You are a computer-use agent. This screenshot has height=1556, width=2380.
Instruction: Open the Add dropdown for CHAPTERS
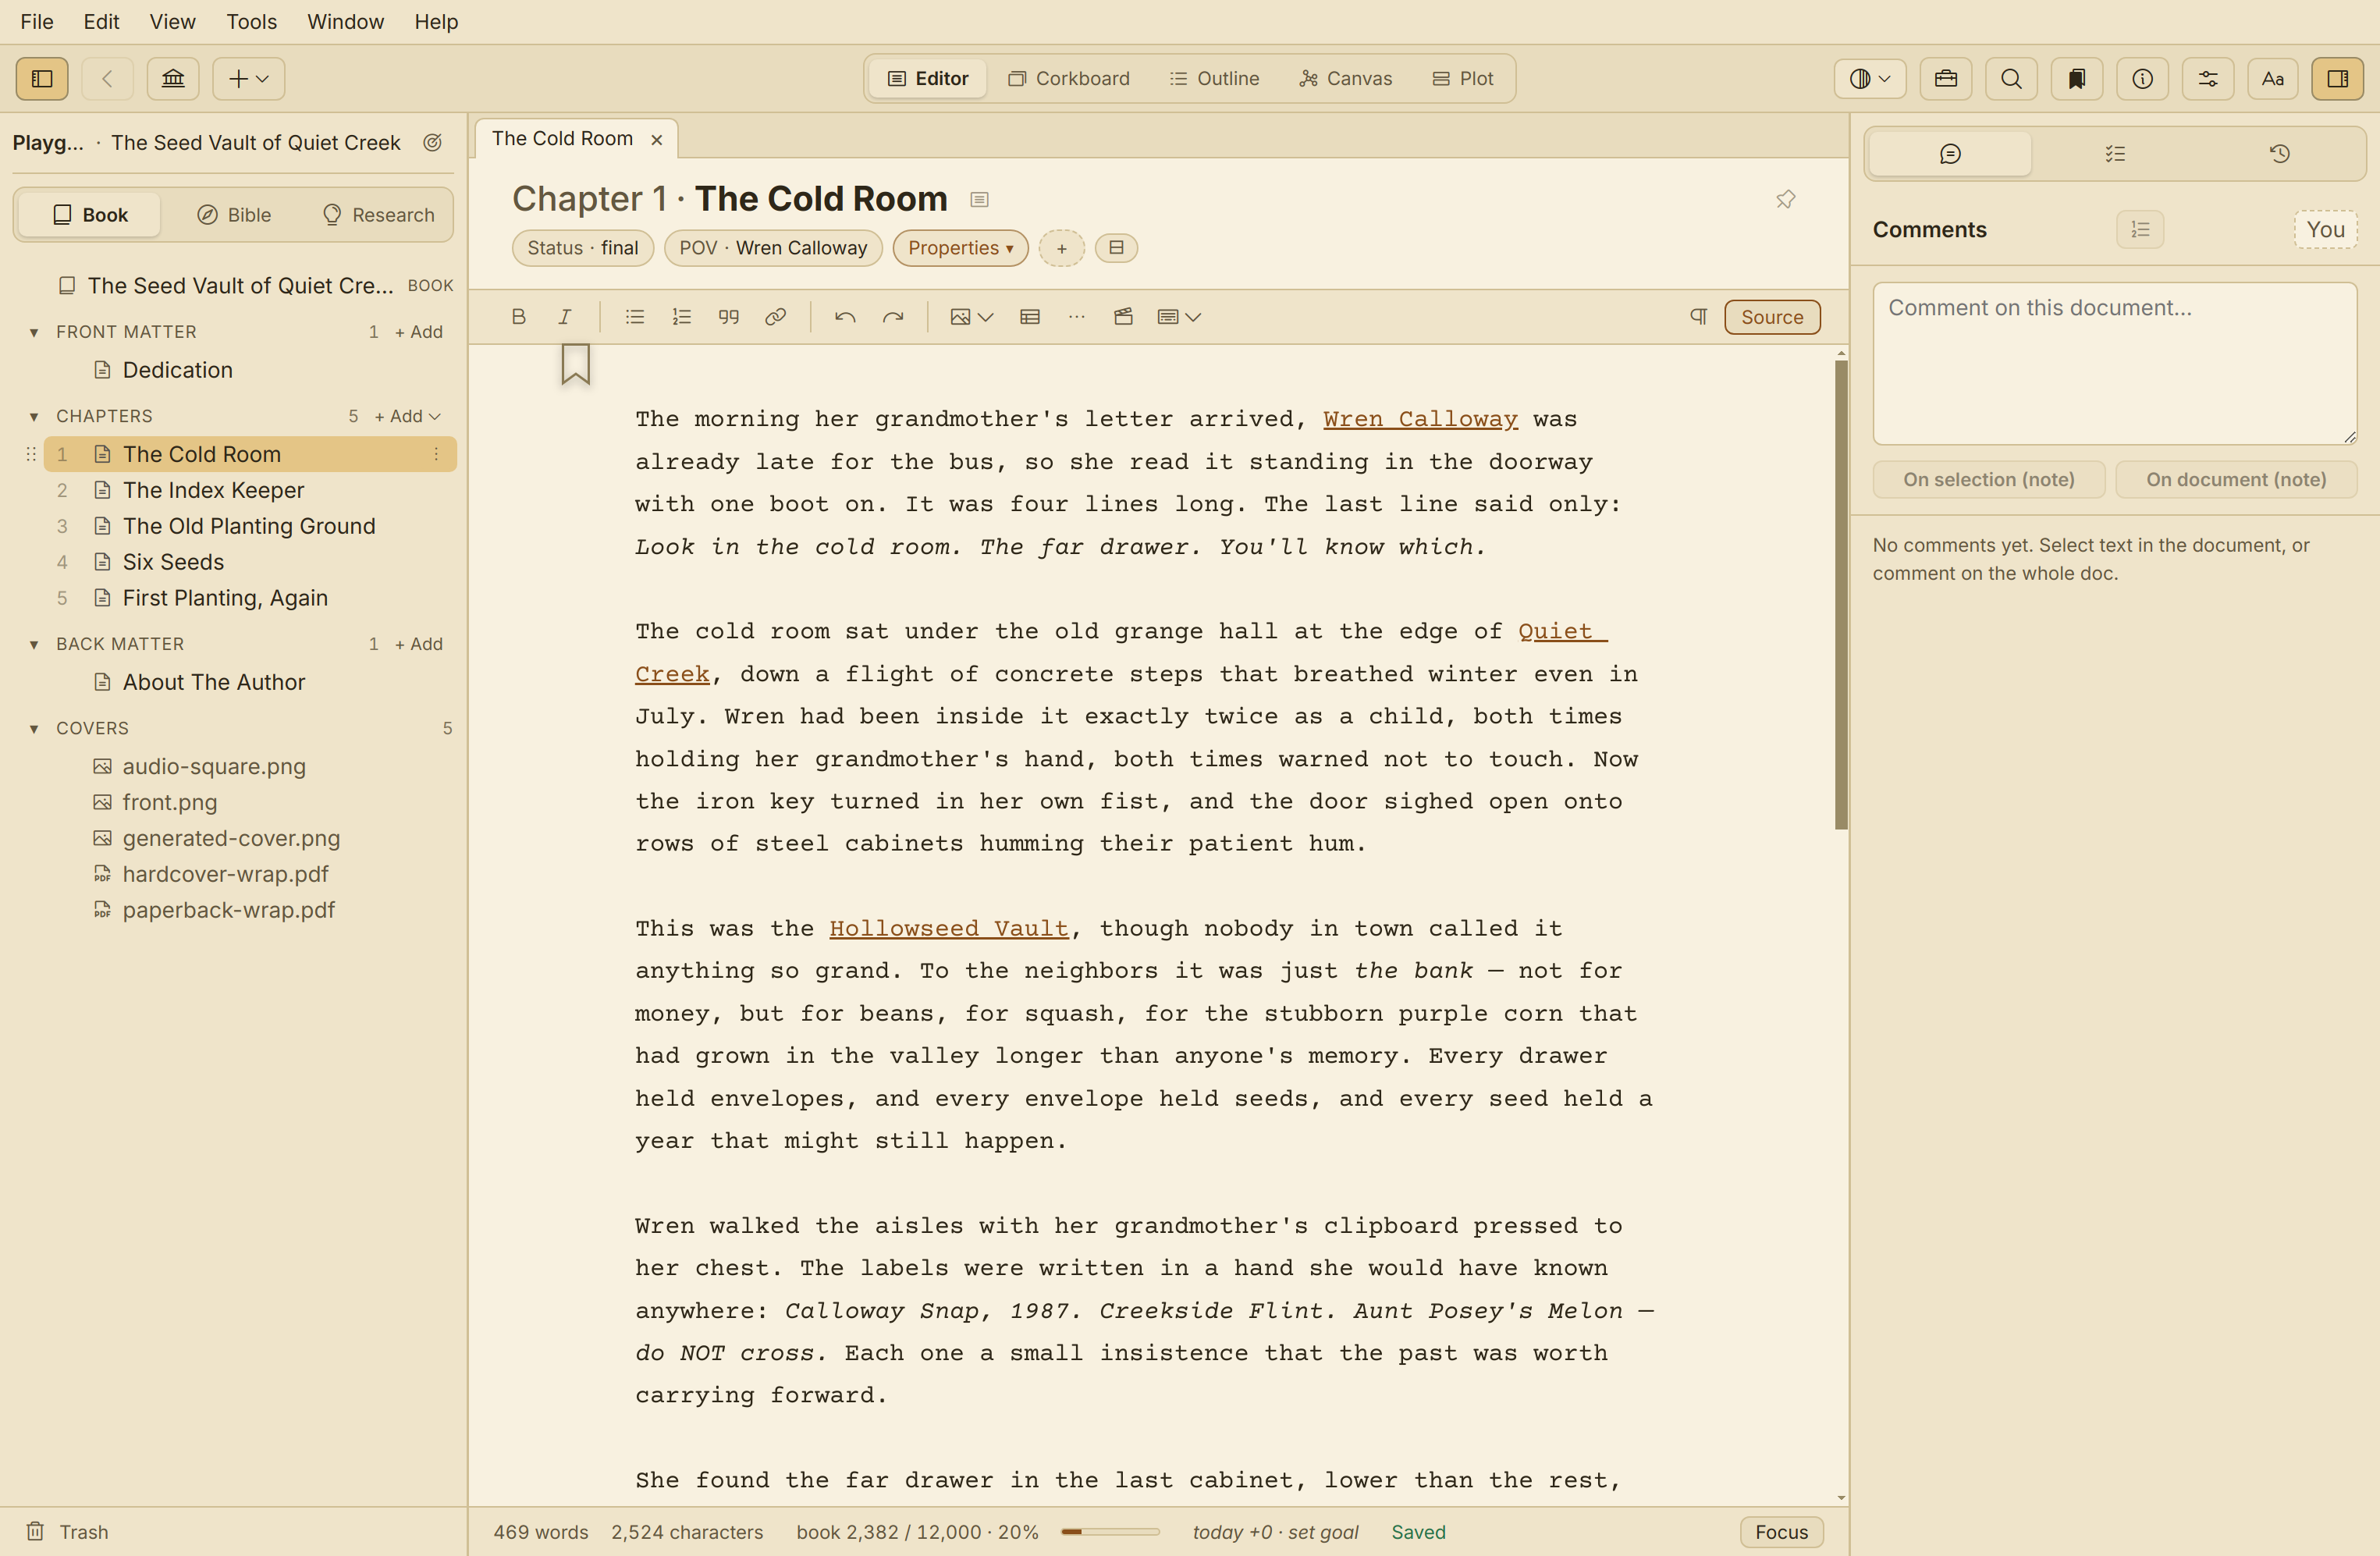(408, 416)
